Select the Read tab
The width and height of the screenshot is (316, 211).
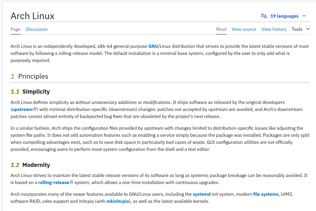(221, 29)
